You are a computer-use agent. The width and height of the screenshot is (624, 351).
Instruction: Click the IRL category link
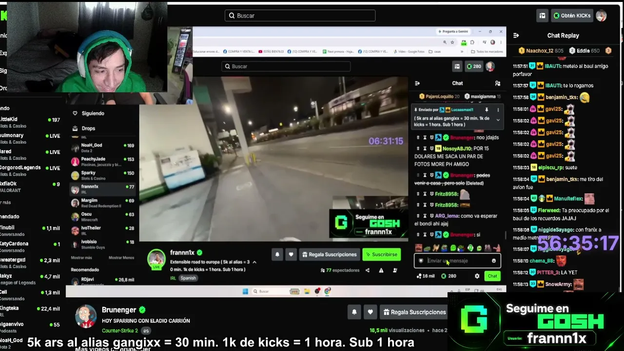[x=173, y=278]
